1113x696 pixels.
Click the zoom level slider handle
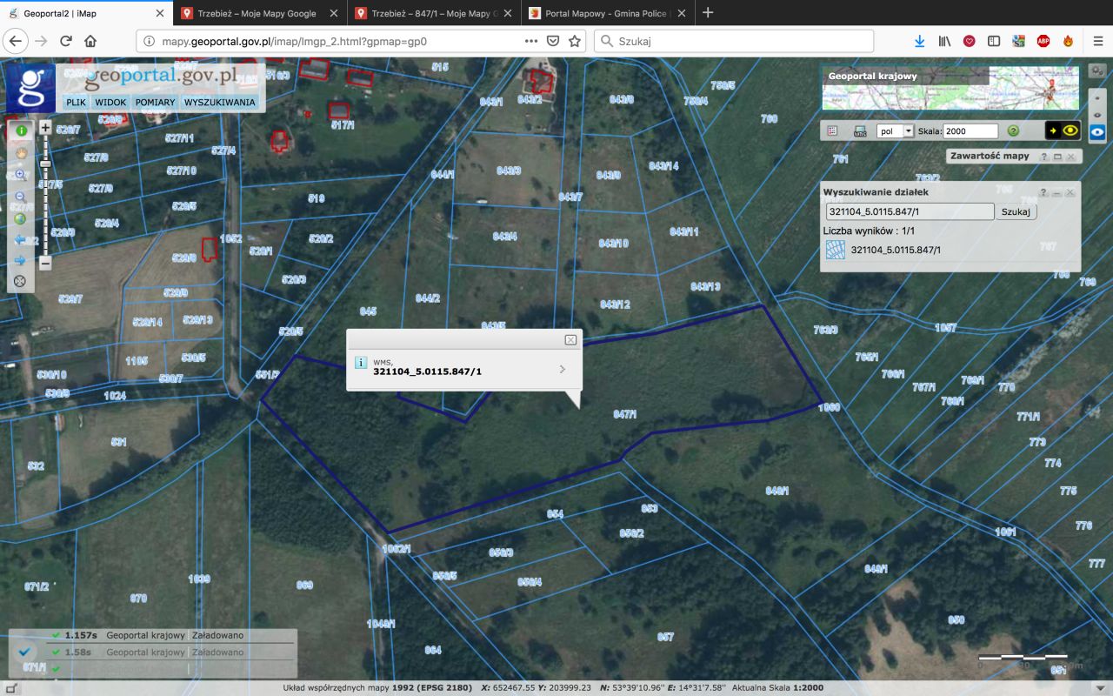45,164
